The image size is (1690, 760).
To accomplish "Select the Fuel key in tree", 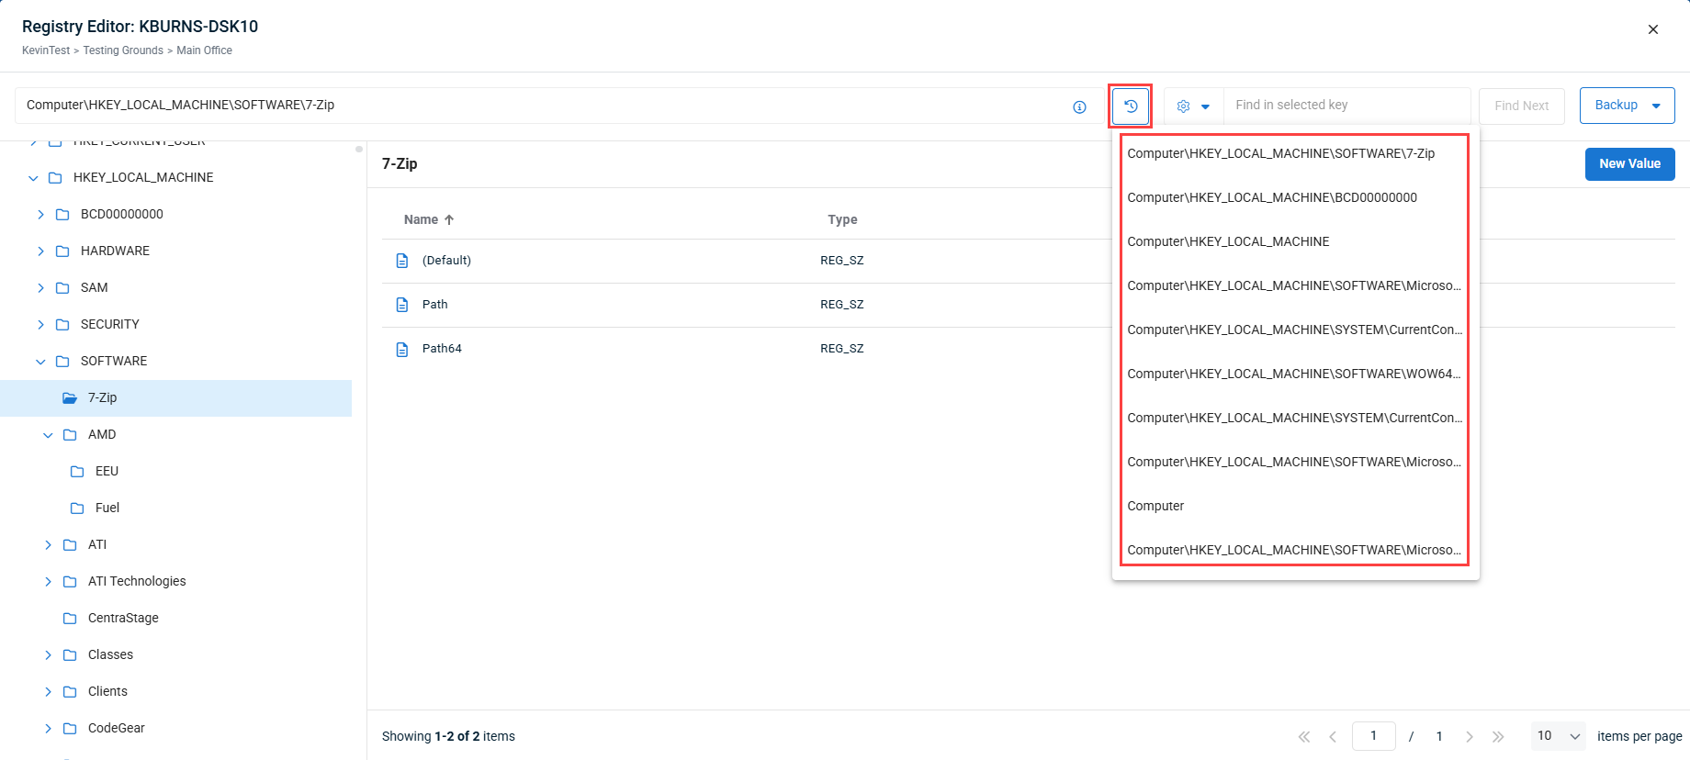I will coord(107,508).
